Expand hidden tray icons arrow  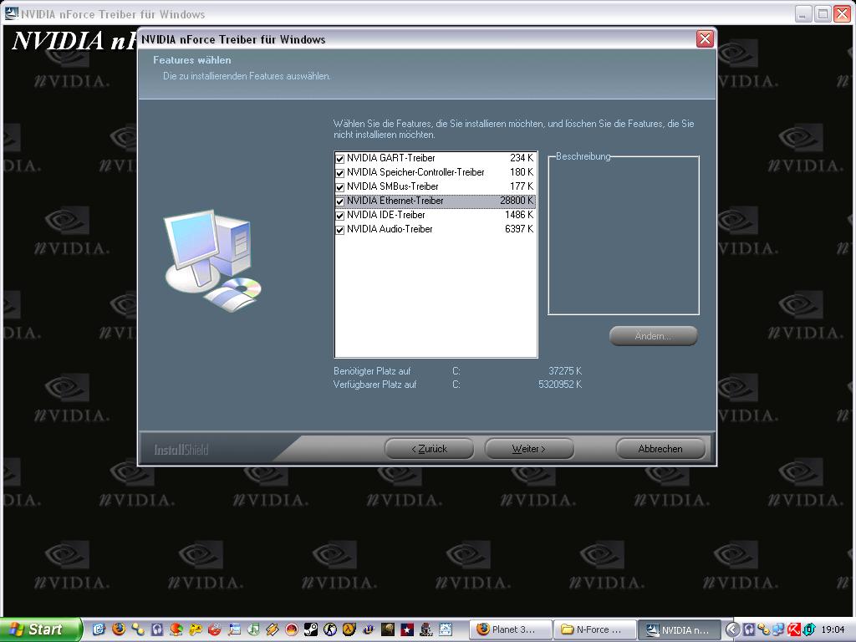[733, 629]
